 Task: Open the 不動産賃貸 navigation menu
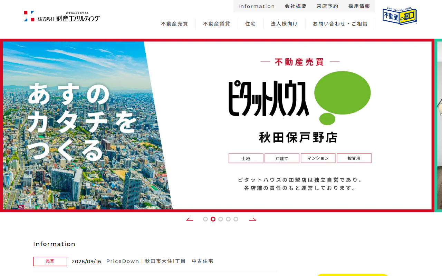pyautogui.click(x=217, y=24)
